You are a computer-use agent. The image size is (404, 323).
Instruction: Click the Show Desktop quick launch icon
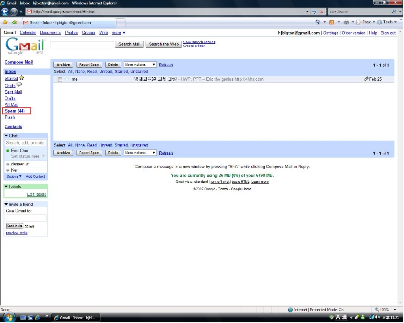pos(23,317)
